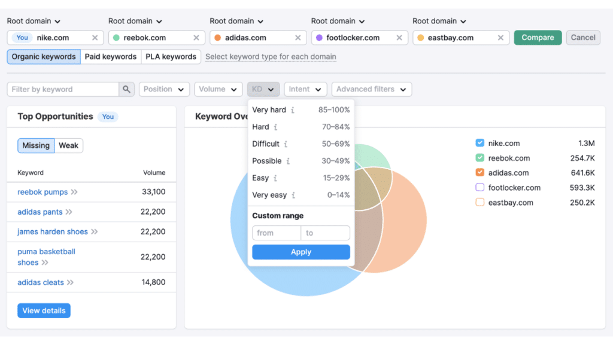The width and height of the screenshot is (613, 345).
Task: Click Select keyword type for each domain
Action: pos(271,57)
